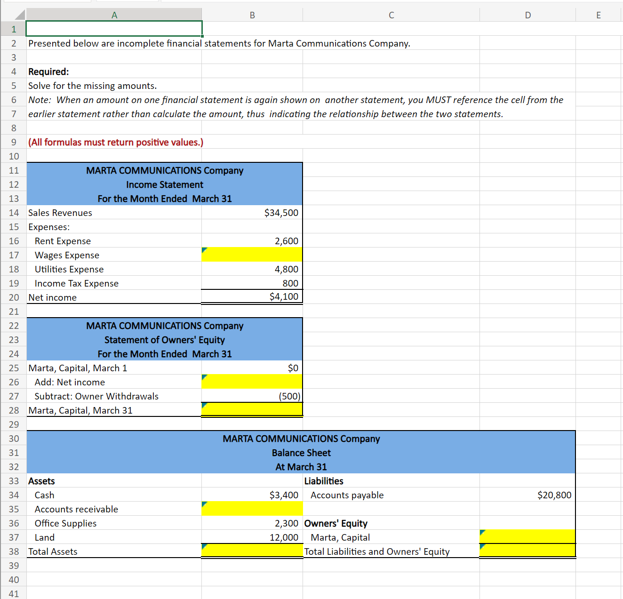The image size is (623, 599).
Task: Select the yellow Total Assets cell
Action: point(252,551)
